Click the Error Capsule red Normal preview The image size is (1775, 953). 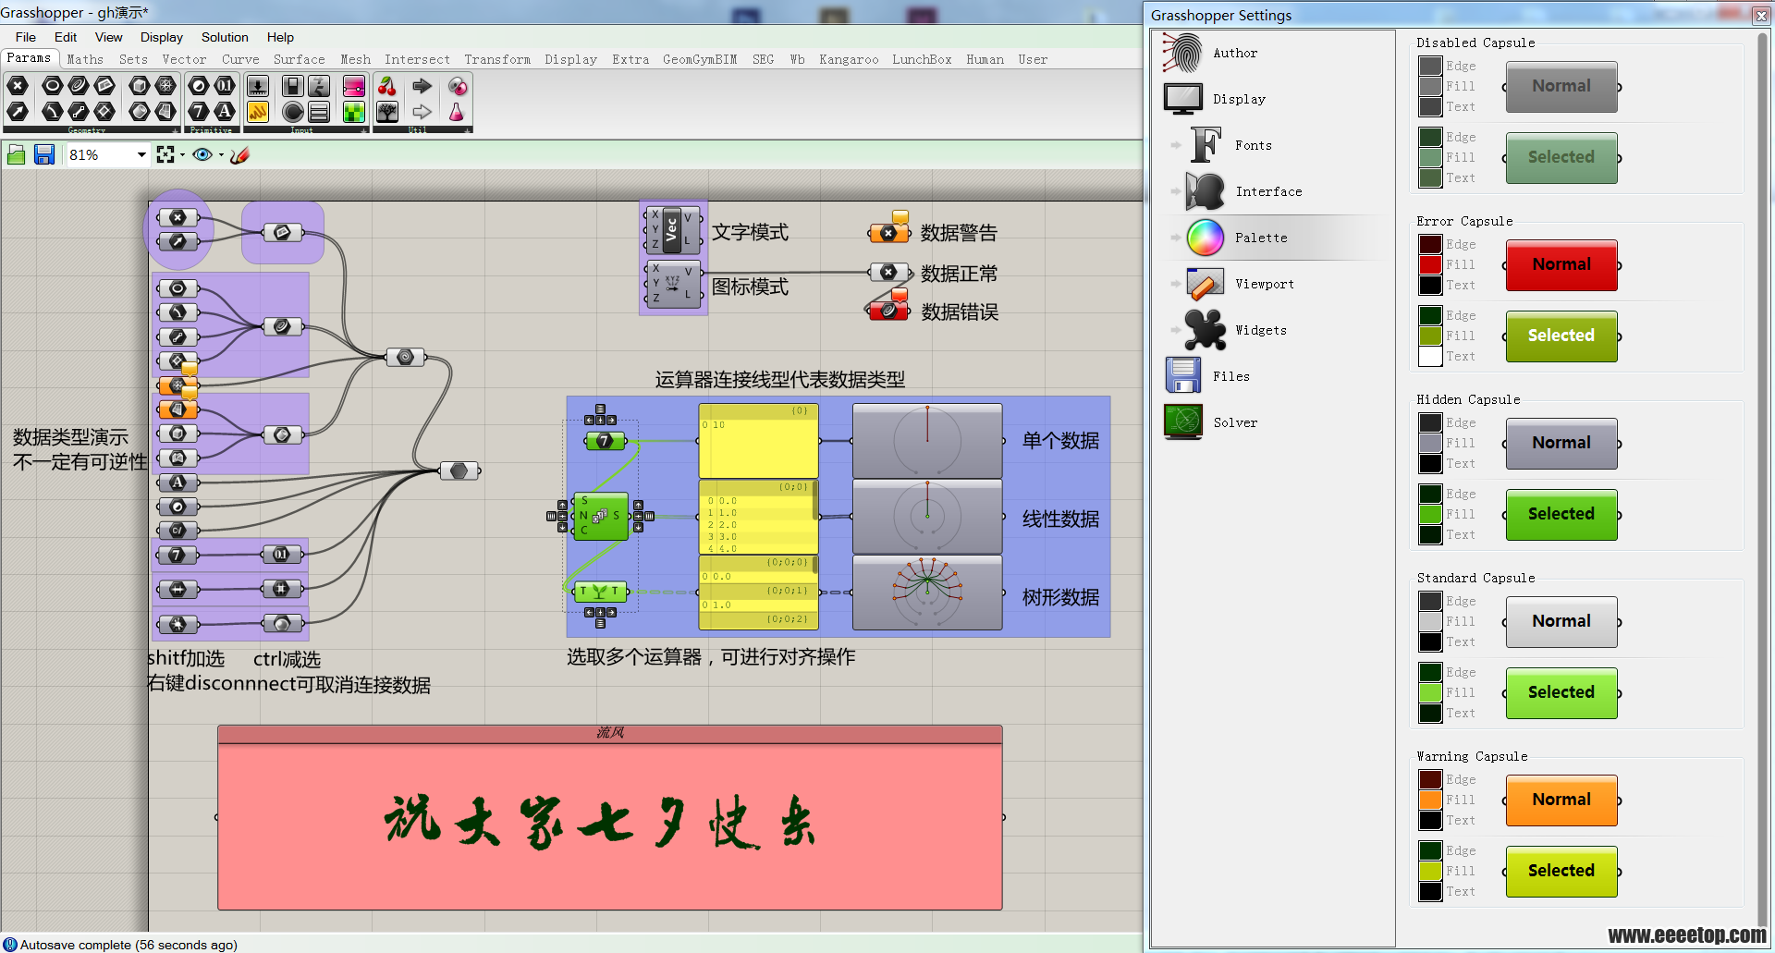(x=1561, y=265)
